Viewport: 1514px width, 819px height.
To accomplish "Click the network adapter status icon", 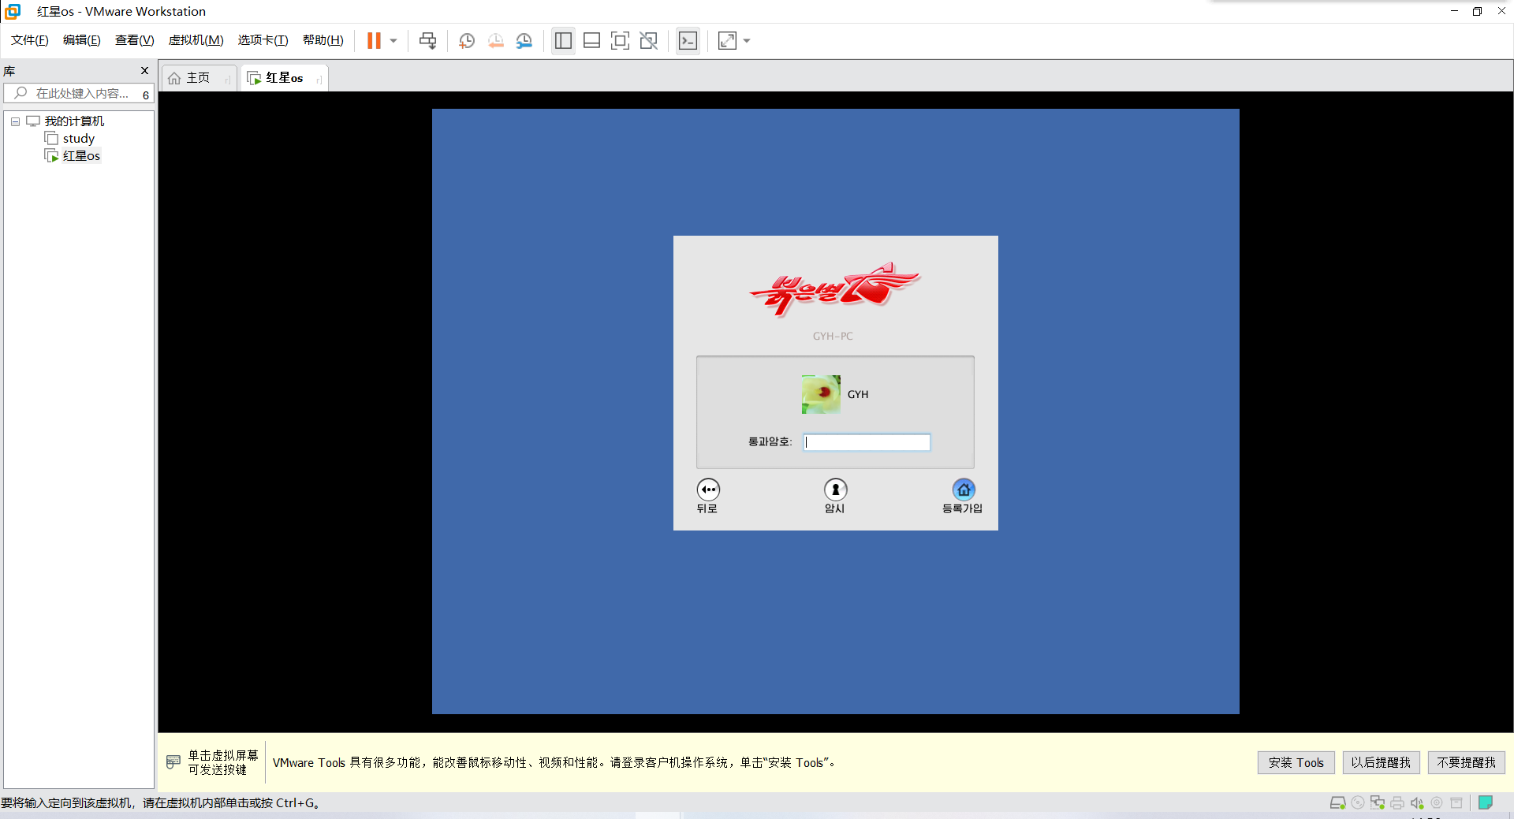I will coord(1378,803).
